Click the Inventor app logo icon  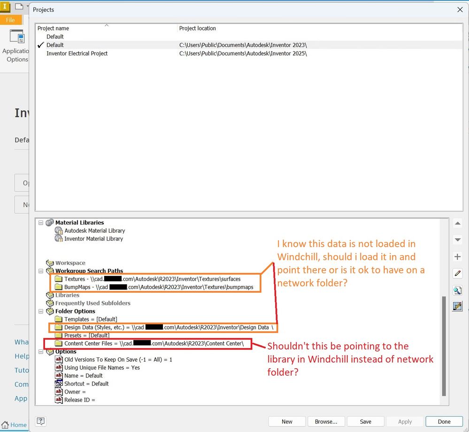click(5, 6)
